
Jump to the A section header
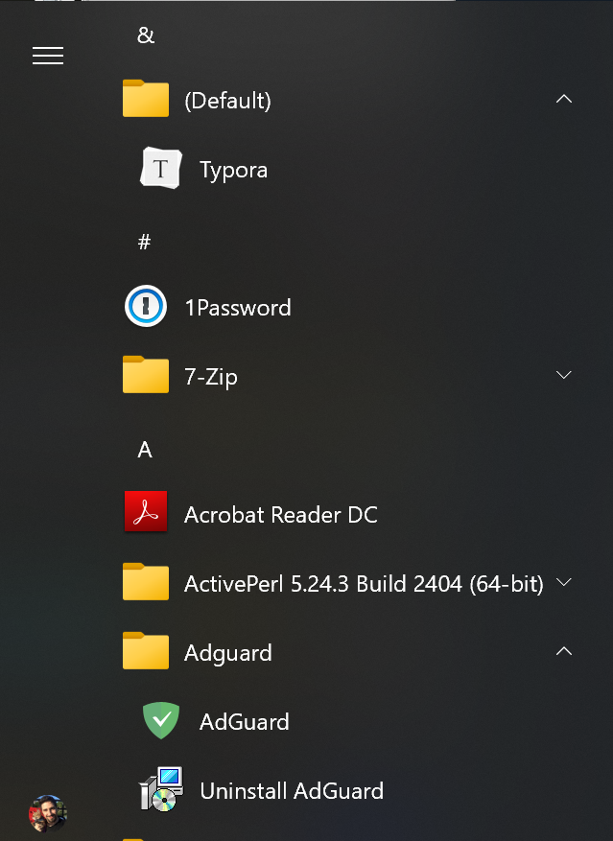144,449
